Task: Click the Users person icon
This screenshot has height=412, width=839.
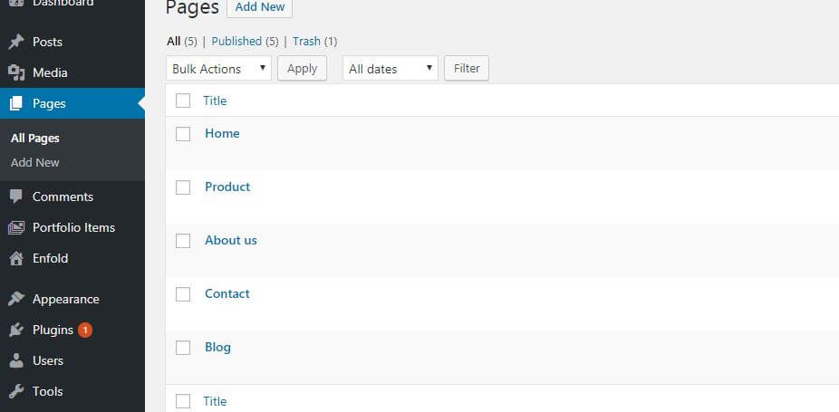Action: (16, 360)
